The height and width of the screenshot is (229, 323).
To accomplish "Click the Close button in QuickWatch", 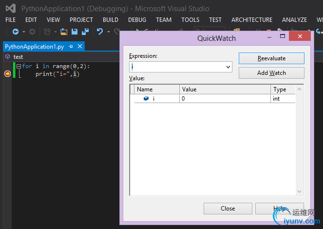I will [228, 209].
